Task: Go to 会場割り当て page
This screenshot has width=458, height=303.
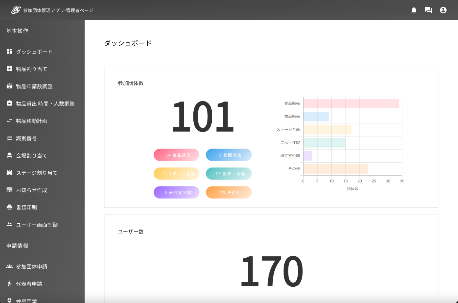Action: (32, 155)
